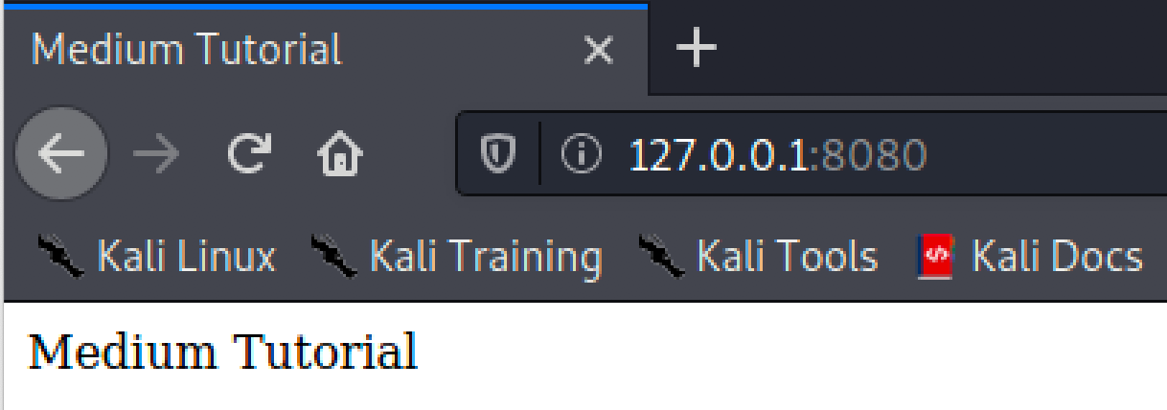Image resolution: width=1167 pixels, height=410 pixels.
Task: Open the Kali Docs bookmark
Action: coord(1030,256)
